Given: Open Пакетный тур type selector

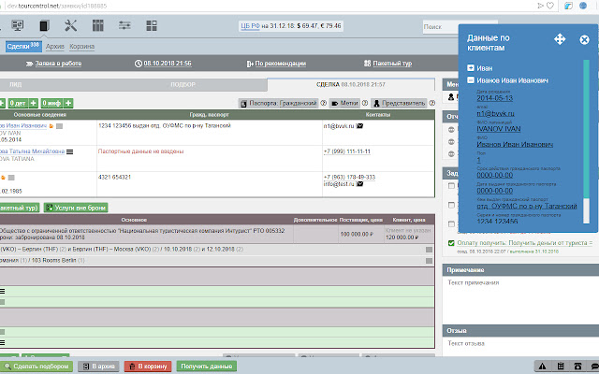Looking at the screenshot, I should point(392,64).
